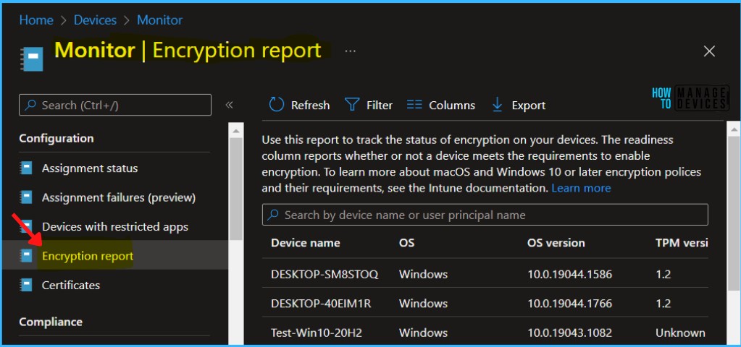Click OS version 10.0.19044.1586 cell
The height and width of the screenshot is (347, 741).
pyautogui.click(x=569, y=274)
